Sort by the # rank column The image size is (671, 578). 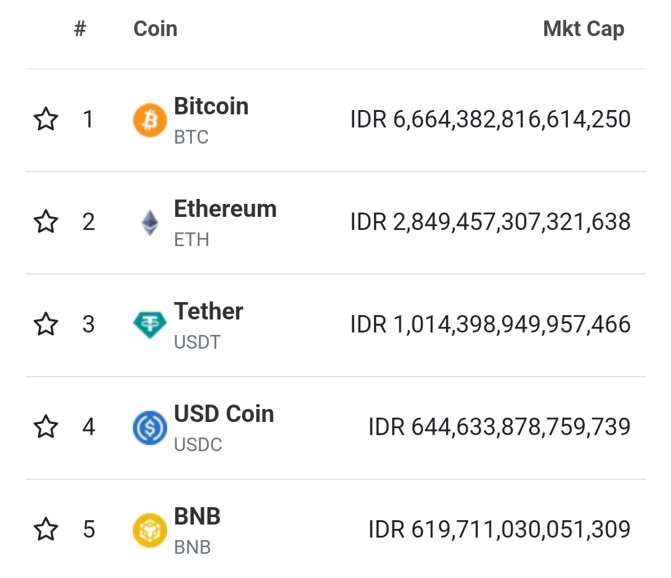(80, 29)
